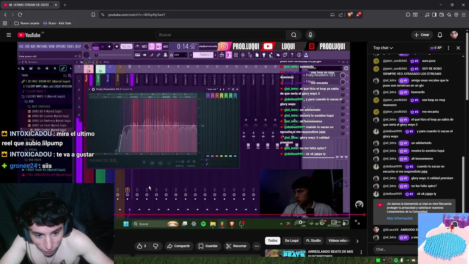Expand the Top chat dropdown
Screen dimensions: 469x264
383,48
